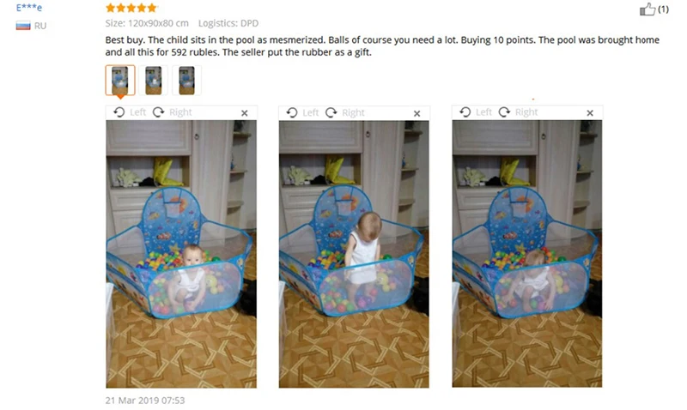Rotate second photo left
The image size is (687, 410).
[302, 113]
